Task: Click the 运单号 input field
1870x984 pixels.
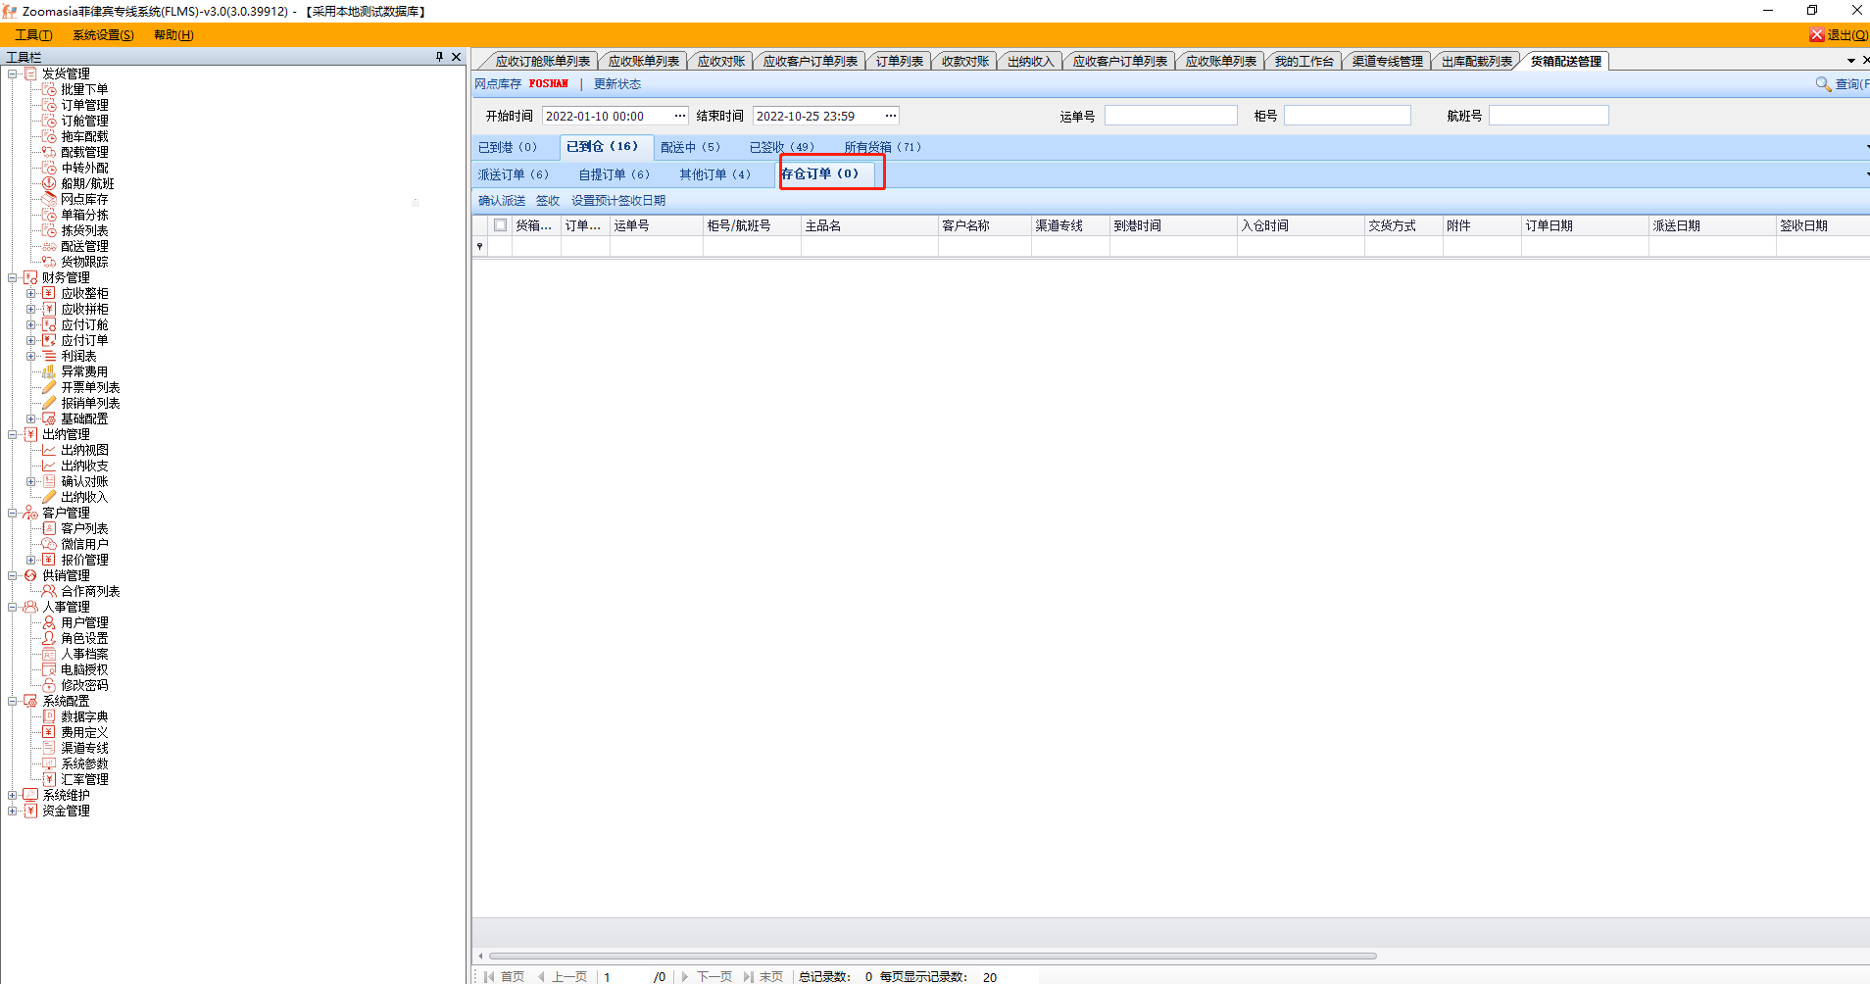Action: [1170, 116]
